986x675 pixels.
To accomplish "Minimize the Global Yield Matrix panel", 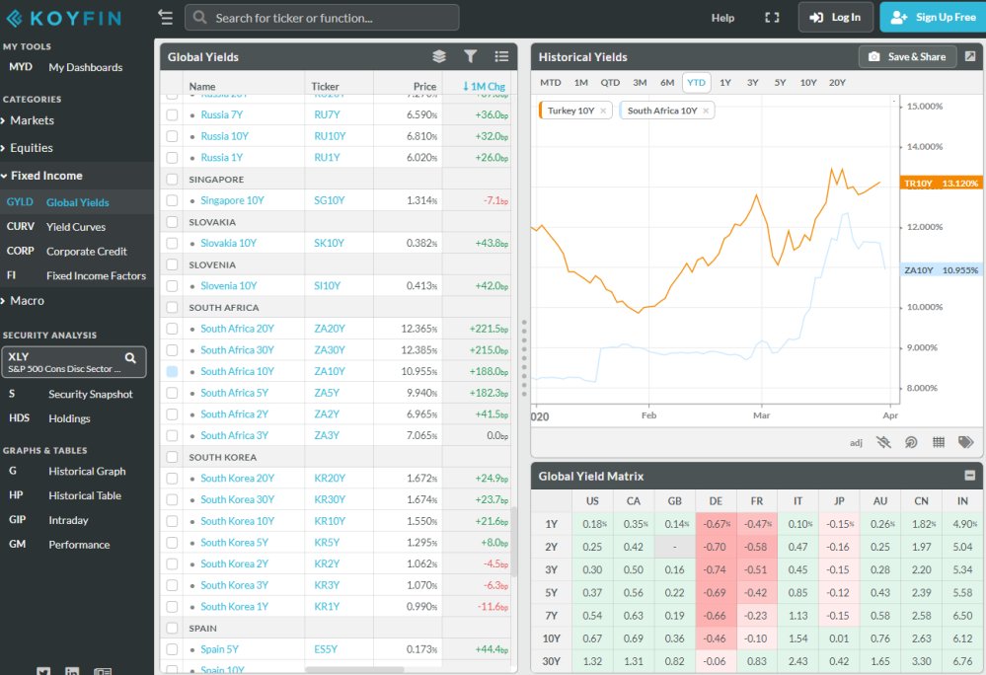I will [969, 476].
